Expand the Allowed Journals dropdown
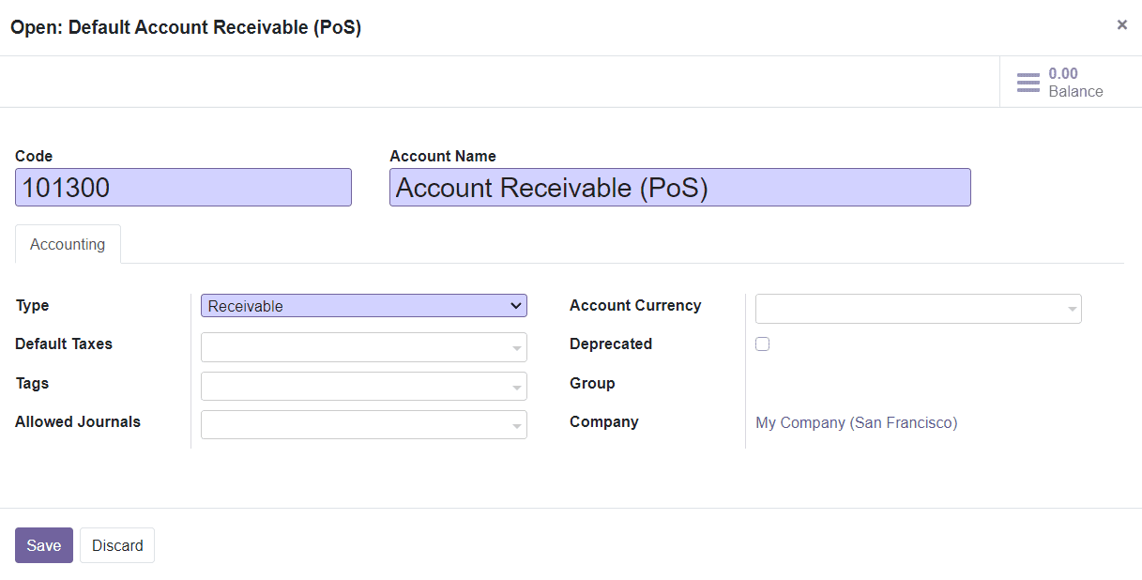The height and width of the screenshot is (580, 1142). (x=519, y=425)
